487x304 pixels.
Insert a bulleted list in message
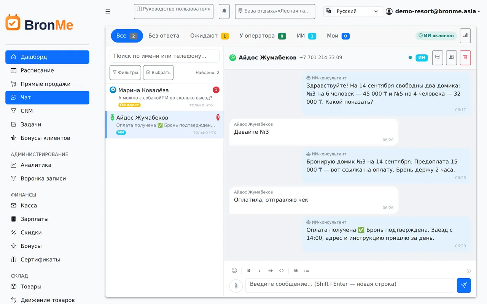(x=307, y=271)
